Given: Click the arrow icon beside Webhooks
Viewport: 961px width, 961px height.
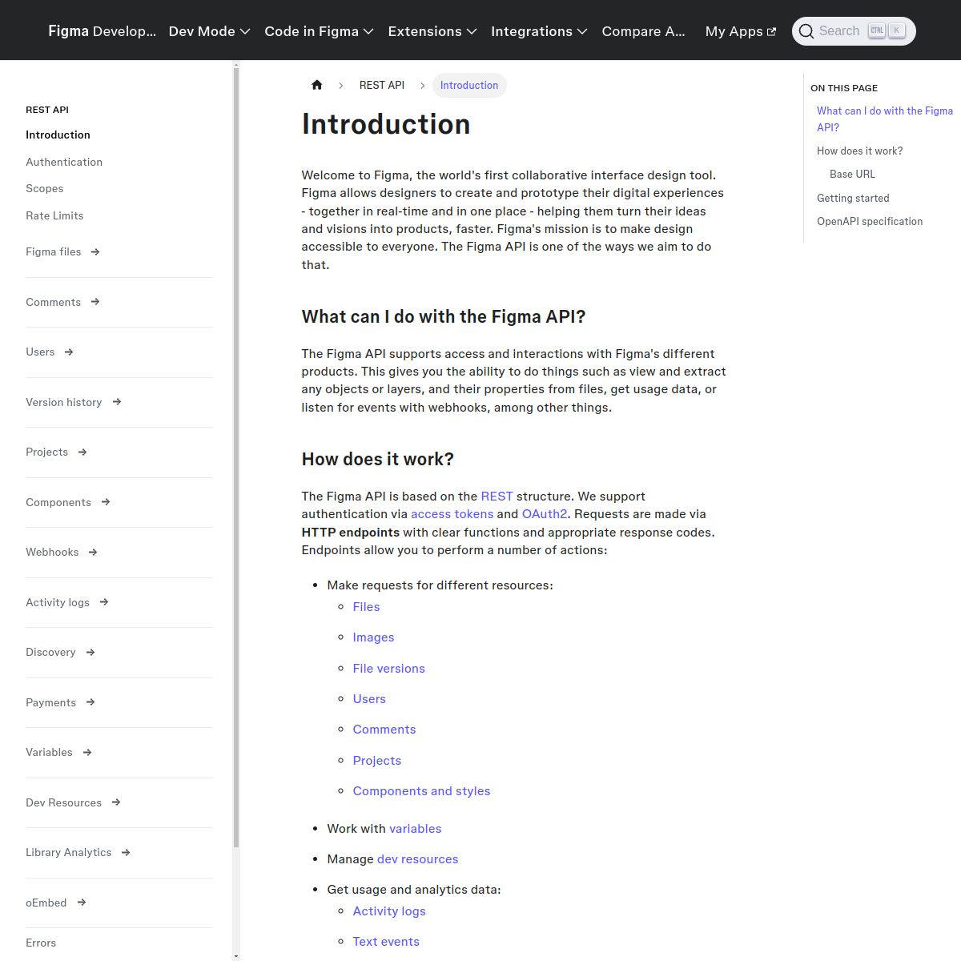Looking at the screenshot, I should pyautogui.click(x=93, y=553).
